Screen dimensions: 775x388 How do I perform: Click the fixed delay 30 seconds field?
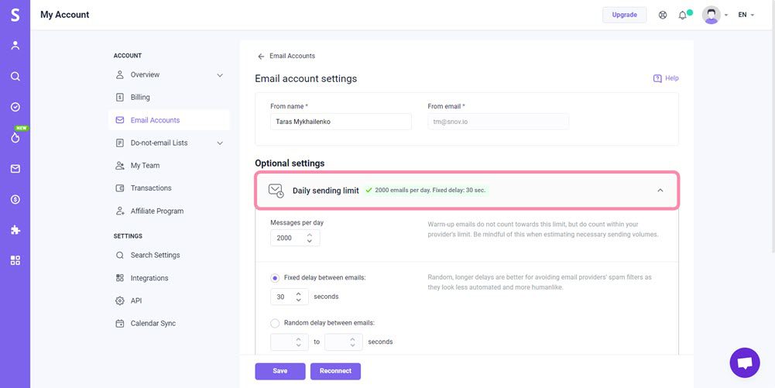tap(289, 297)
